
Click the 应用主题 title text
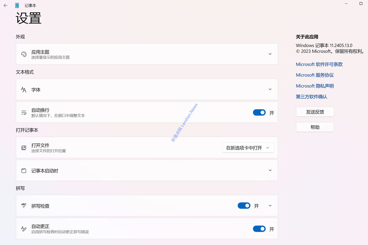pyautogui.click(x=40, y=52)
